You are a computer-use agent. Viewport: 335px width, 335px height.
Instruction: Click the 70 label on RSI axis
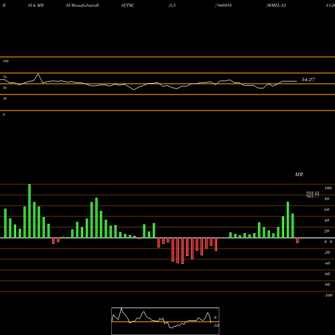tap(5, 77)
